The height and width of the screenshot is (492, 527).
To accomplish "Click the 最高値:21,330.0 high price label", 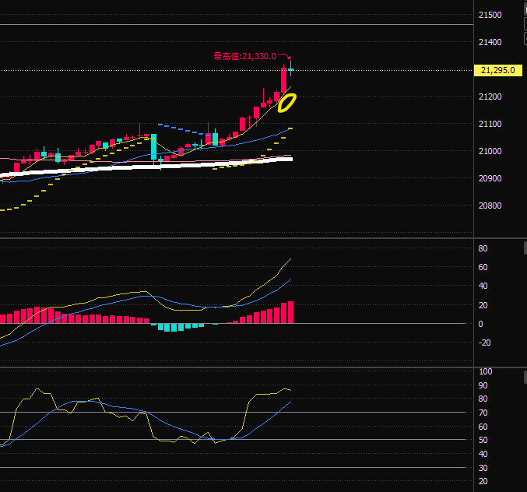I will [244, 56].
